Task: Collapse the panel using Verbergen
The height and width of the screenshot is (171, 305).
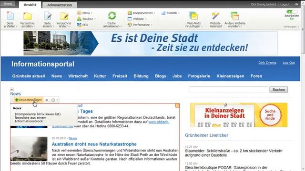Action: click(x=291, y=27)
